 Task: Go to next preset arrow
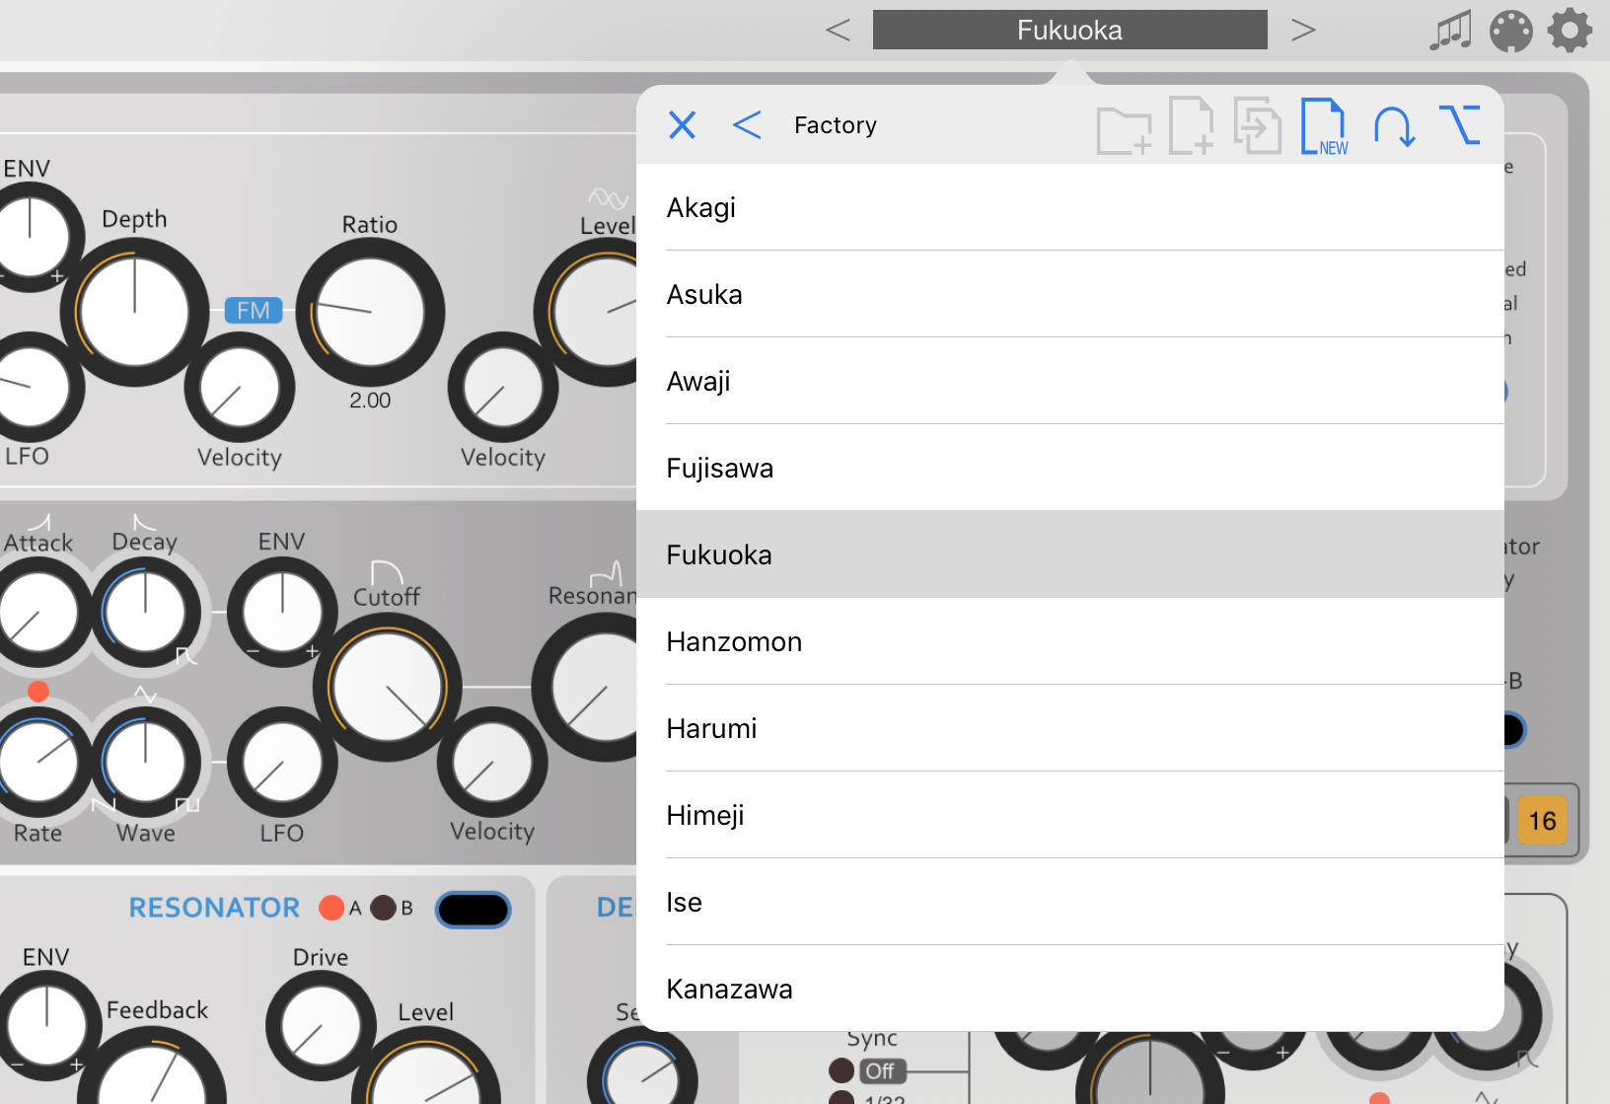coord(1303,31)
